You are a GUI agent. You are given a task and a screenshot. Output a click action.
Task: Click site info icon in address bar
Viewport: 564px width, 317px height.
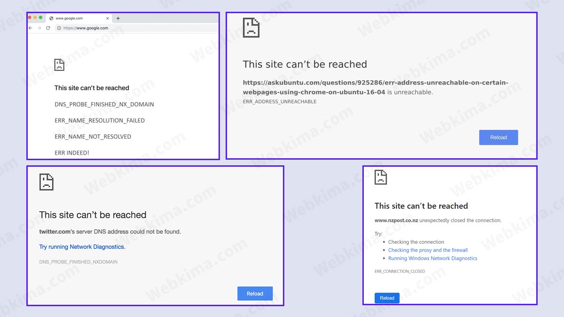59,28
